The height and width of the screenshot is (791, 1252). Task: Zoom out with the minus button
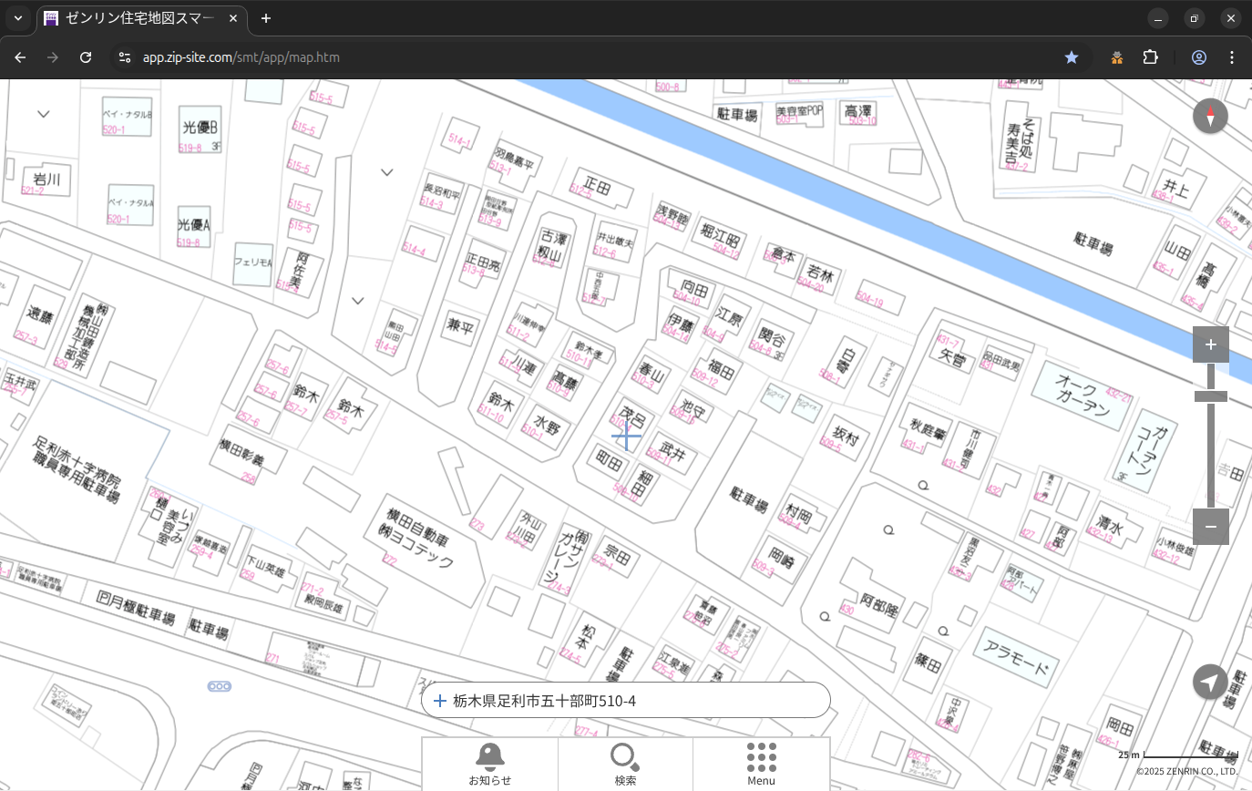[x=1210, y=527]
